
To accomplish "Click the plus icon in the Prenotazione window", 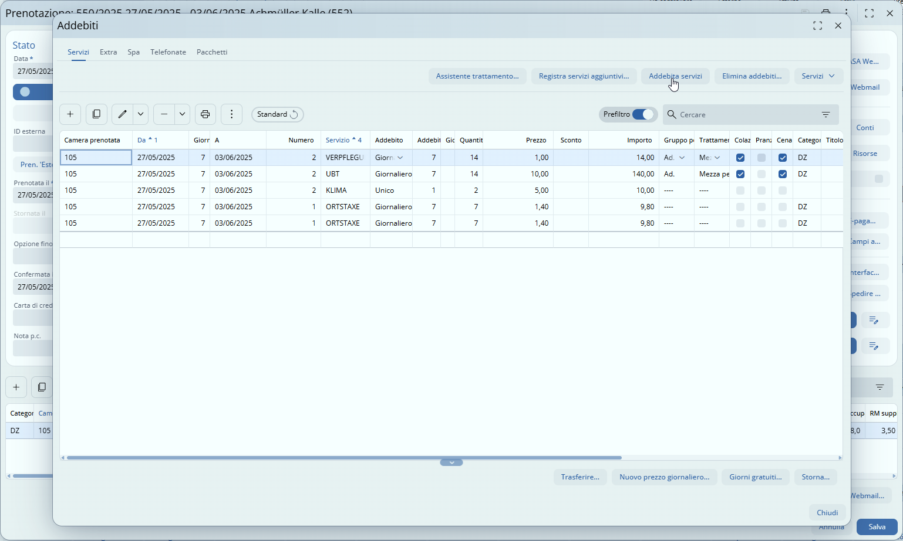I will coord(16,387).
